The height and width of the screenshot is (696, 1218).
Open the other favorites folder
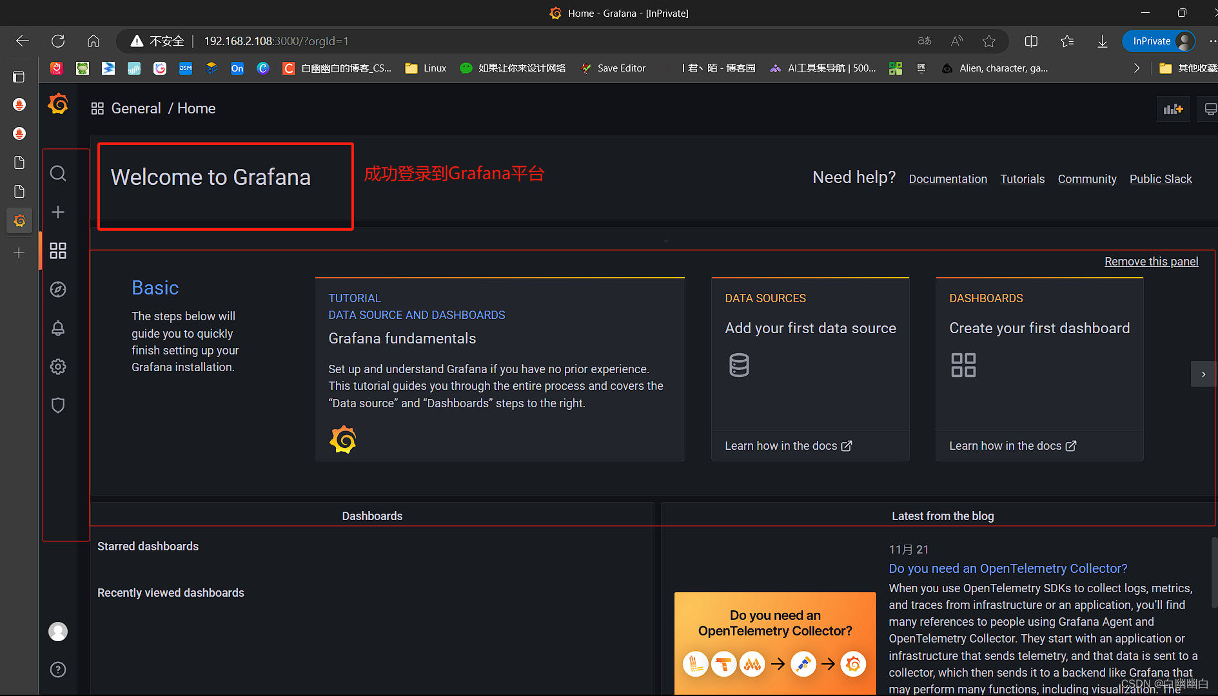pos(1188,68)
